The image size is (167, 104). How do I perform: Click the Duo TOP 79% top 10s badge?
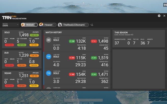(22, 65)
